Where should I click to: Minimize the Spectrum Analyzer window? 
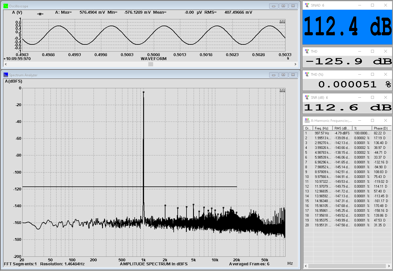point(274,75)
